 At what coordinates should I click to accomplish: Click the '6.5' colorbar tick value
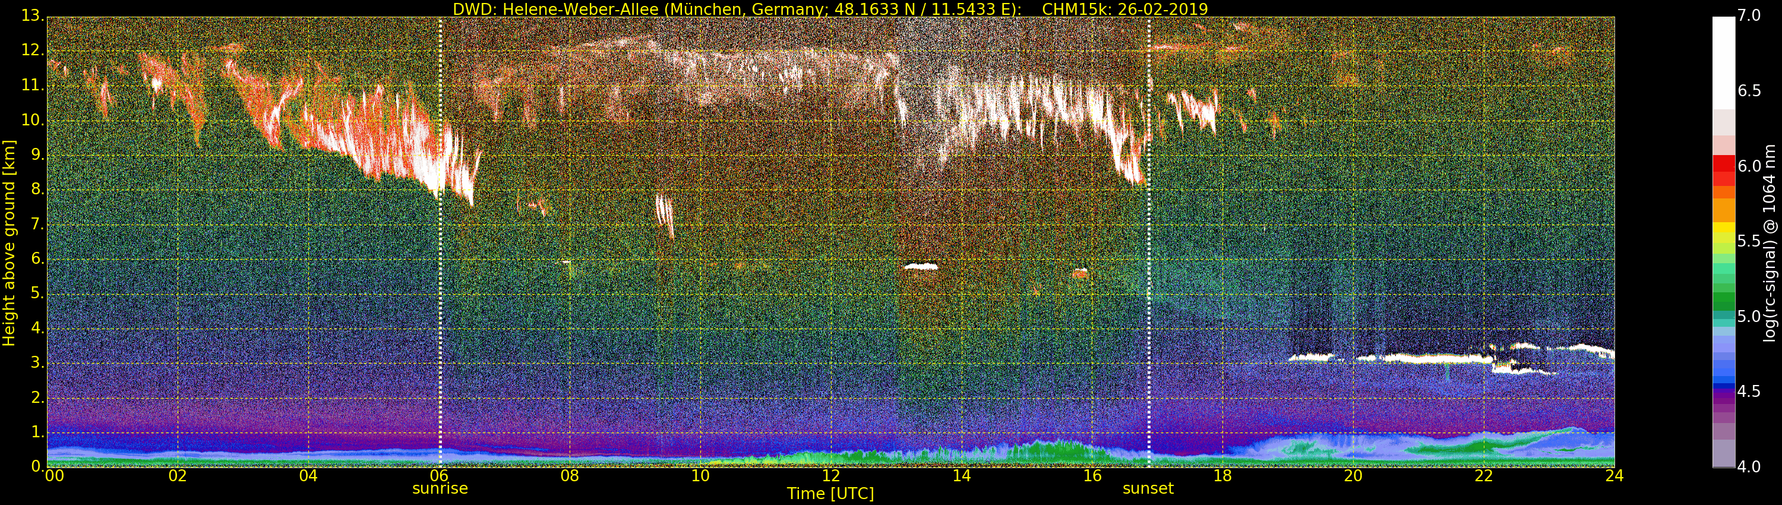click(1749, 91)
